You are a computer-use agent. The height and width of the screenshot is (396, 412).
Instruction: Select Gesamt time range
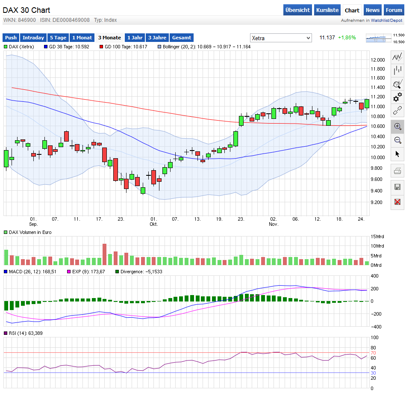click(x=182, y=38)
